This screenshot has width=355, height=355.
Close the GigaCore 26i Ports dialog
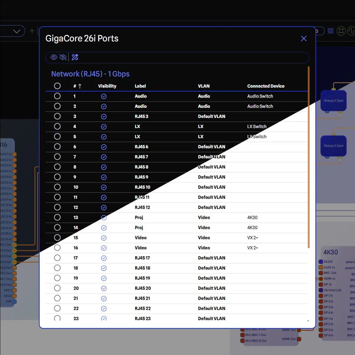tap(304, 39)
